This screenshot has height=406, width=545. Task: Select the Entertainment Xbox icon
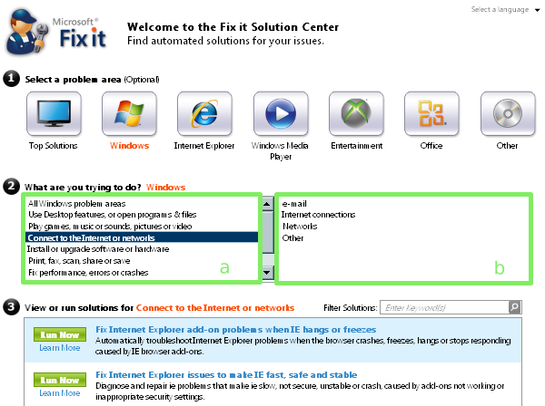[356, 113]
